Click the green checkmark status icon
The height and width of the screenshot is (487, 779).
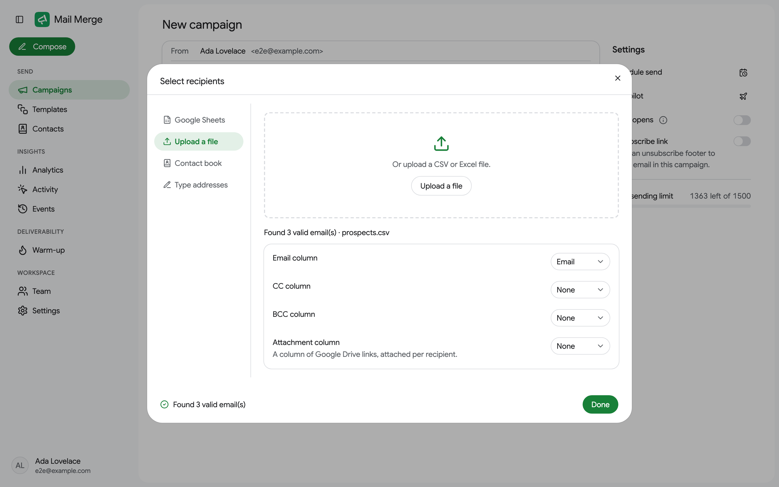164,404
